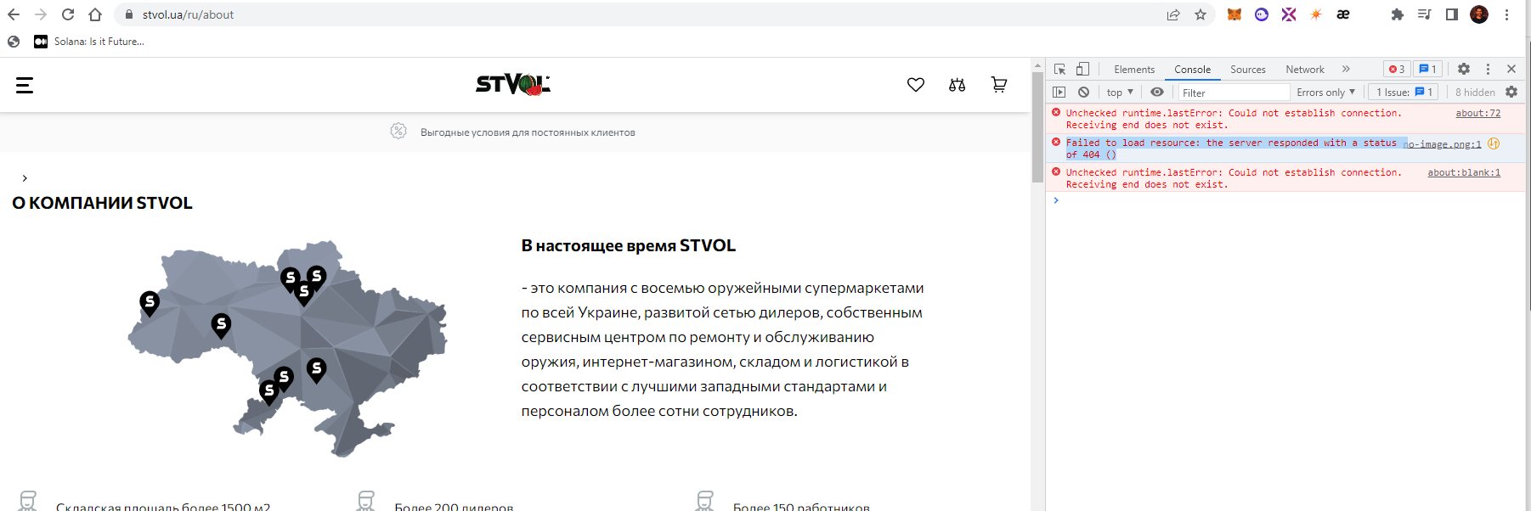
Task: Bookmark this page with the star
Action: [1201, 14]
